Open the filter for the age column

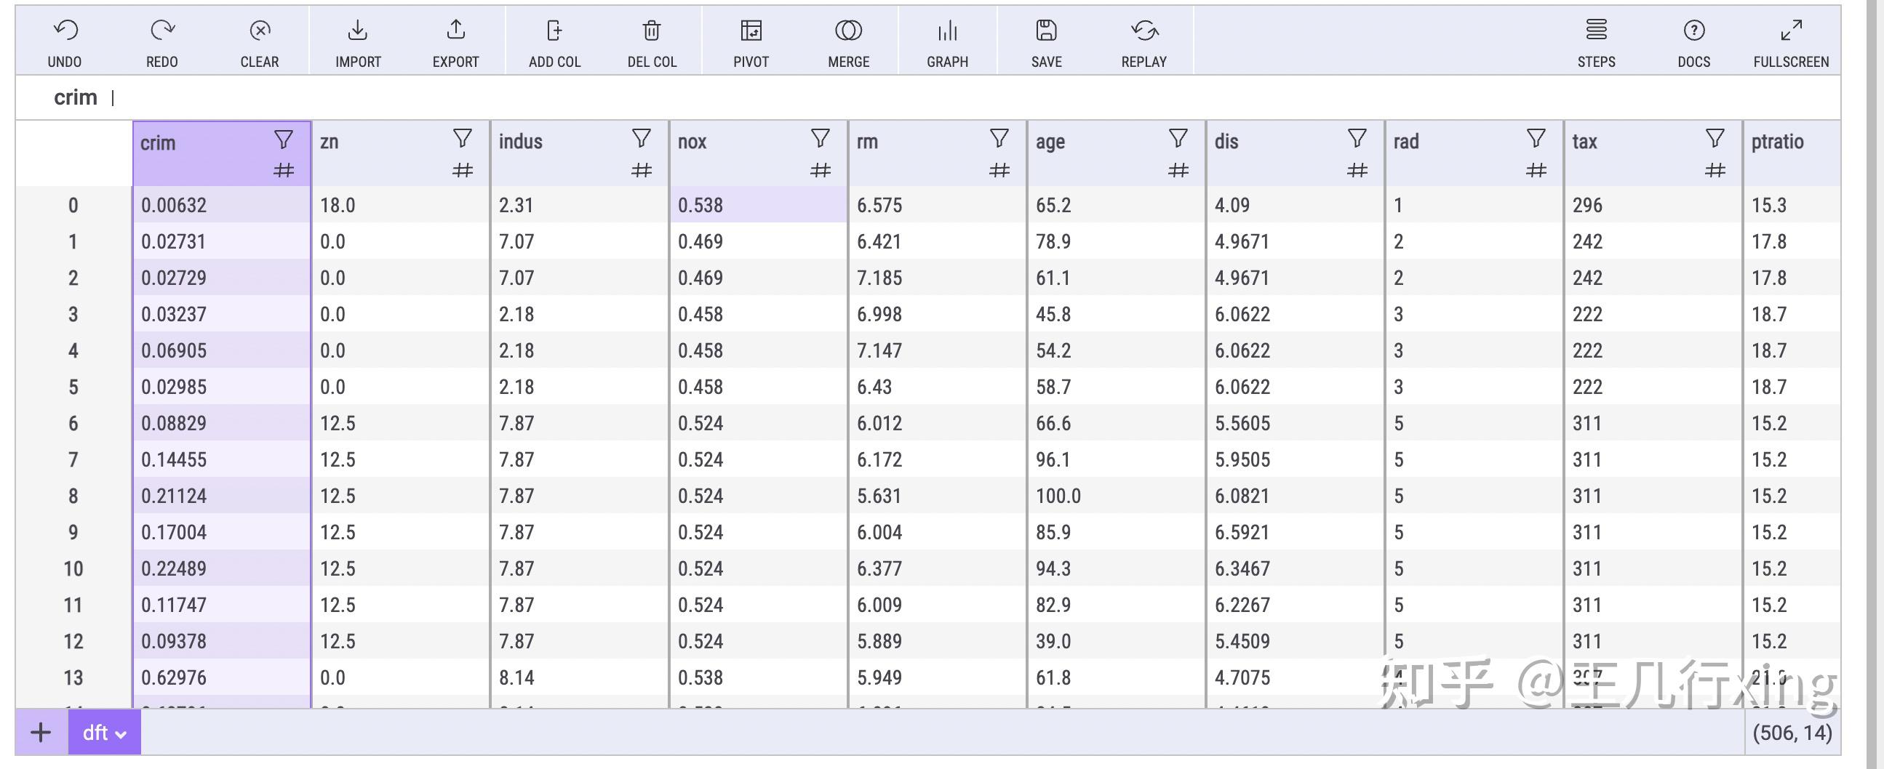click(x=1178, y=138)
